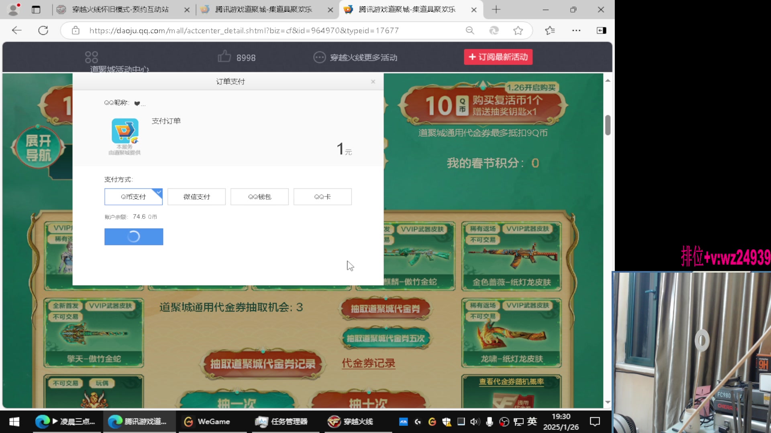Click the blue loading confirm payment button
The image size is (771, 433).
pyautogui.click(x=134, y=237)
